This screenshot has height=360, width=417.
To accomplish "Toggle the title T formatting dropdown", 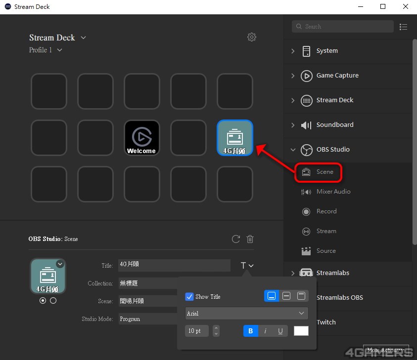I will (247, 266).
